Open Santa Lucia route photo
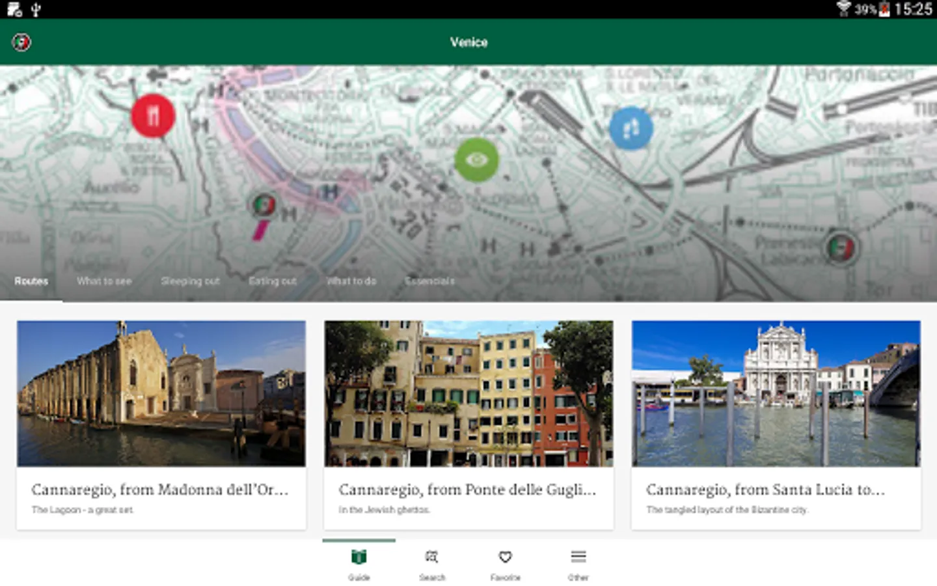Screen dimensions: 937x586 click(x=776, y=393)
